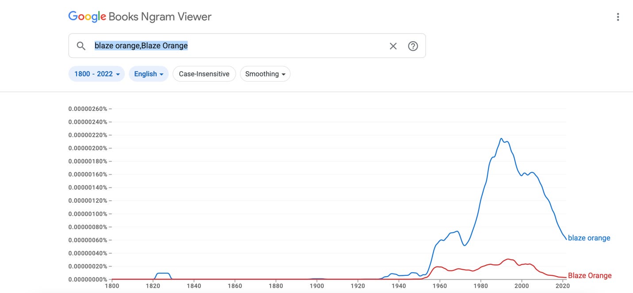Open the 1800 - 2022 year range selector
The height and width of the screenshot is (293, 633).
96,74
